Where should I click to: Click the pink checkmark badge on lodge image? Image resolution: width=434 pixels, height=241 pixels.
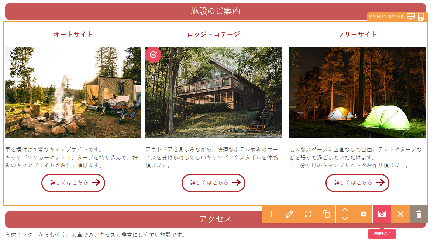[x=153, y=55]
